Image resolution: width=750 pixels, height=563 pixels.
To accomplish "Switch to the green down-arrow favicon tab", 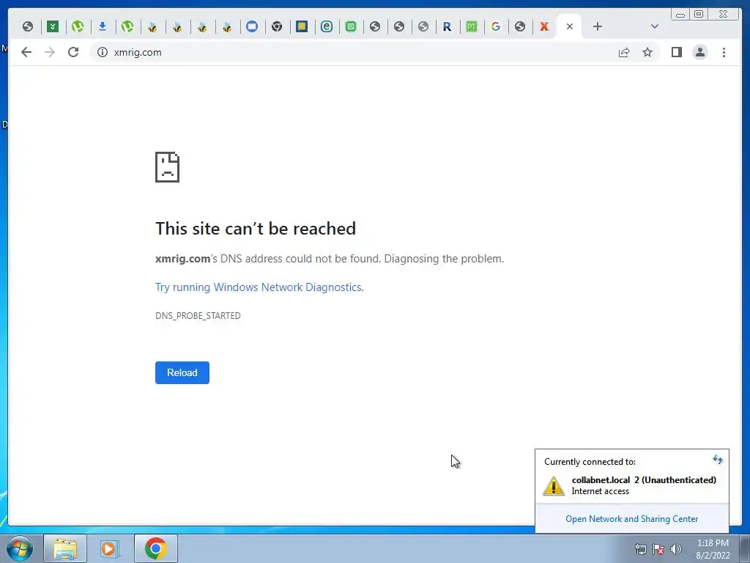I will click(53, 26).
